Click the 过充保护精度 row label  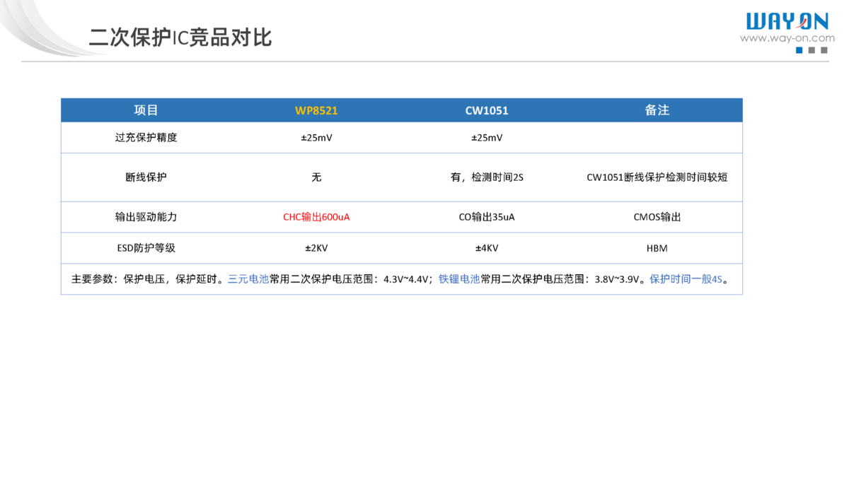click(x=146, y=138)
